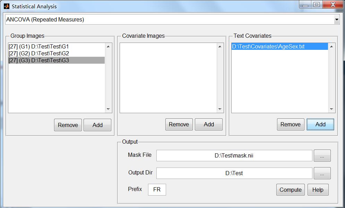Click Remove under Covariate Images
This screenshot has width=345, height=208.
pos(179,124)
